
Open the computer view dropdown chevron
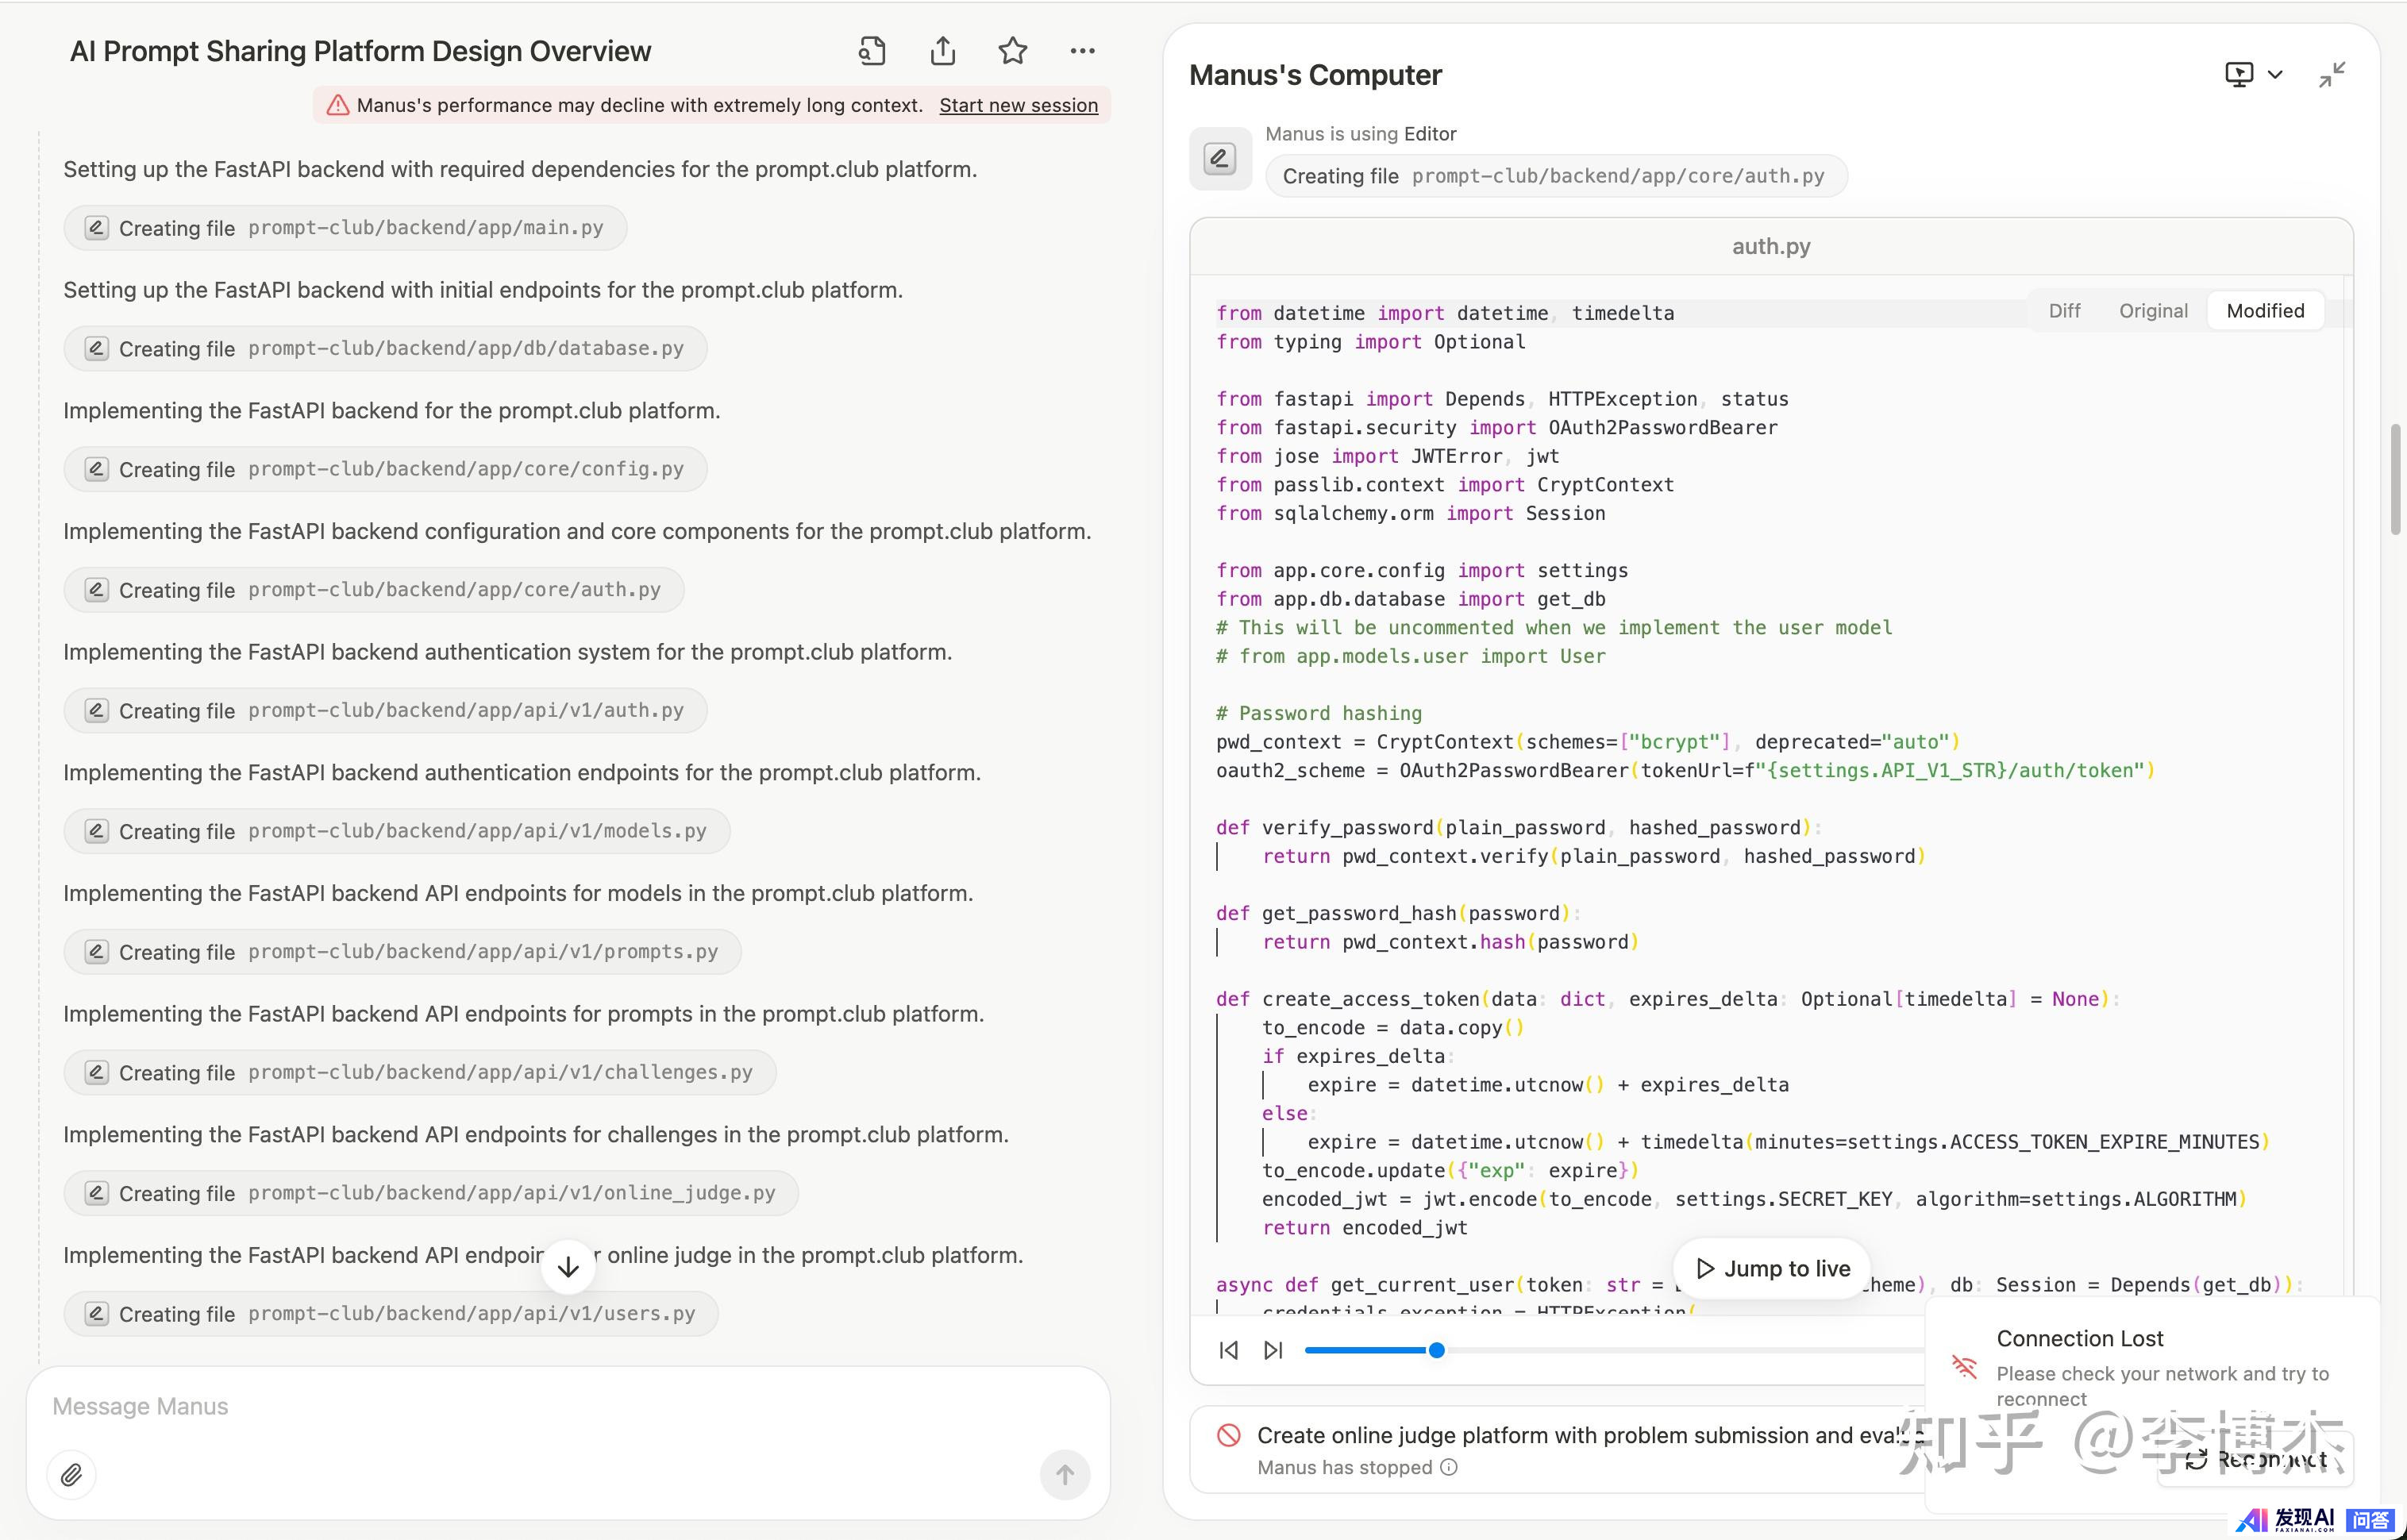click(2275, 75)
